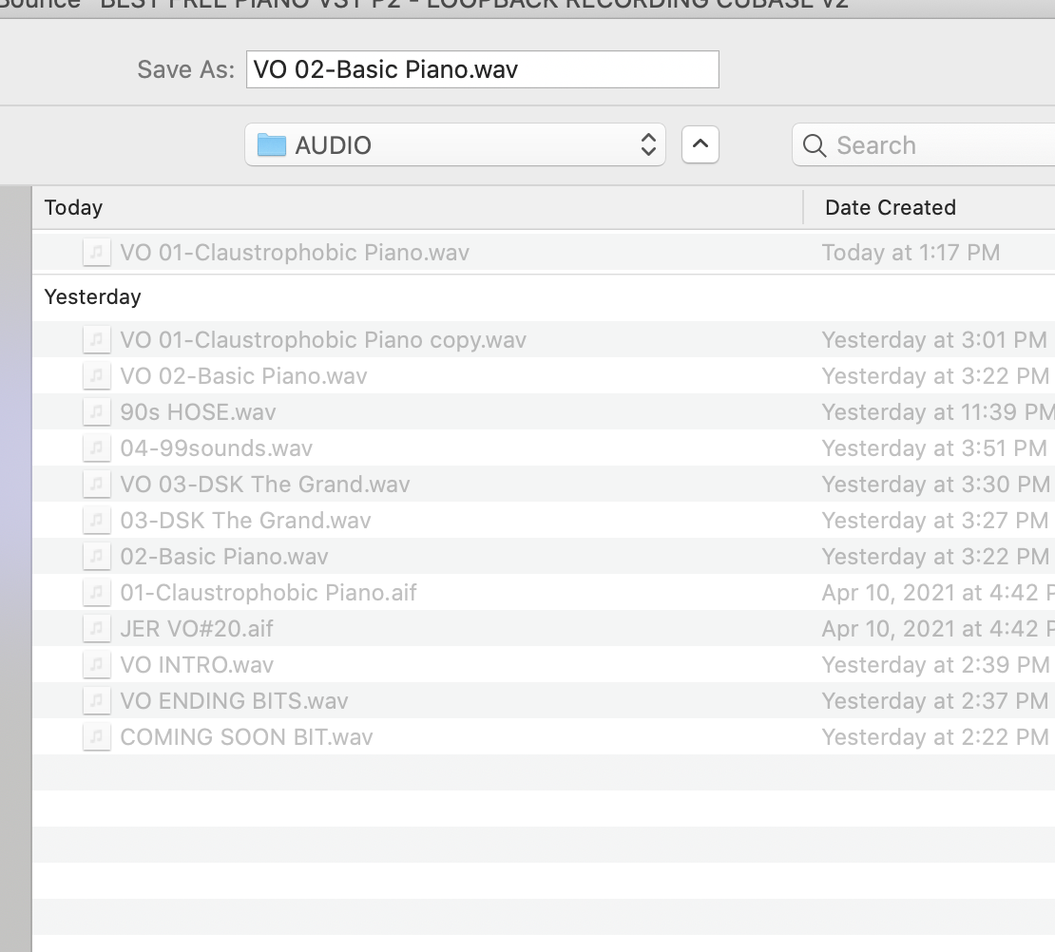Click the icon next to VO INTRO.wav
Screen dimensions: 1055x952
tap(95, 665)
